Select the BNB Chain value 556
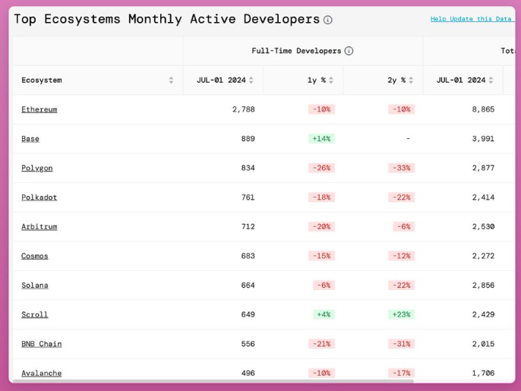This screenshot has height=391, width=521. pos(248,344)
